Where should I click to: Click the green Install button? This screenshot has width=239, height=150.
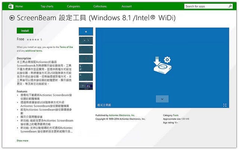click(x=25, y=31)
